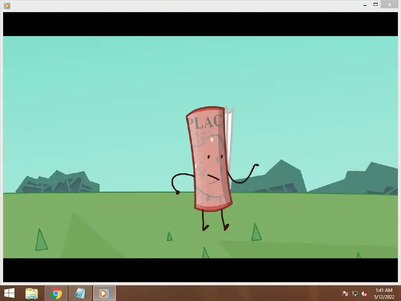Click the muted volume tray icon

364,294
